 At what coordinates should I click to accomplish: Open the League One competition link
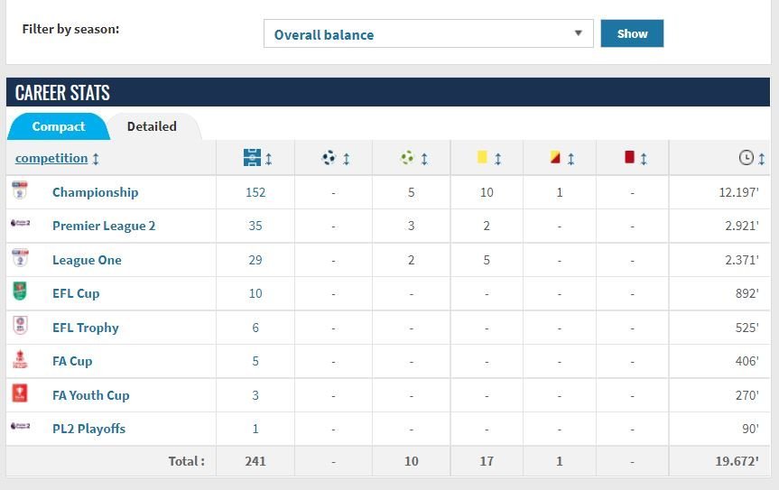coord(87,260)
